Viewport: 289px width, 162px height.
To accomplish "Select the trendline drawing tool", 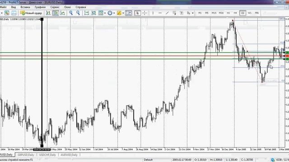I will tap(167, 13).
